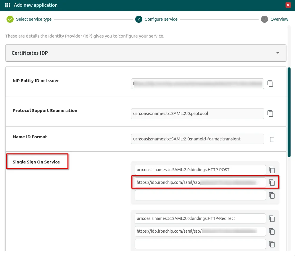Click the bindings:HTTP-POST field
Image resolution: width=295 pixels, height=256 pixels.
pyautogui.click(x=200, y=170)
